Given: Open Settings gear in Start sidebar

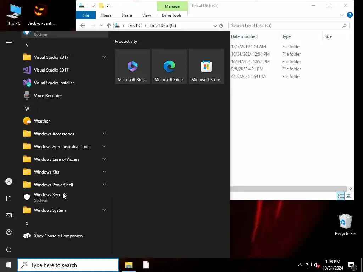Looking at the screenshot, I should coord(9,232).
